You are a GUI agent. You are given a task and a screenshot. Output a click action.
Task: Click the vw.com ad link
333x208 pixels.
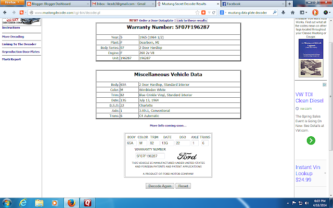pyautogui.click(x=306, y=109)
